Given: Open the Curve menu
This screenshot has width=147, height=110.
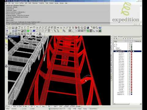Looking at the screenshot, I should tap(17, 3).
